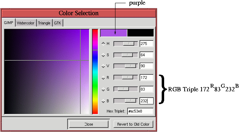
Task: Click the Hue slider handle
Action: 129,44
